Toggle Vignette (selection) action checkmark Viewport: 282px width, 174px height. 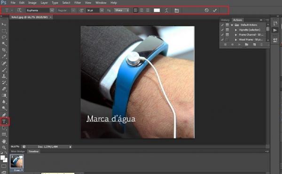[222, 30]
